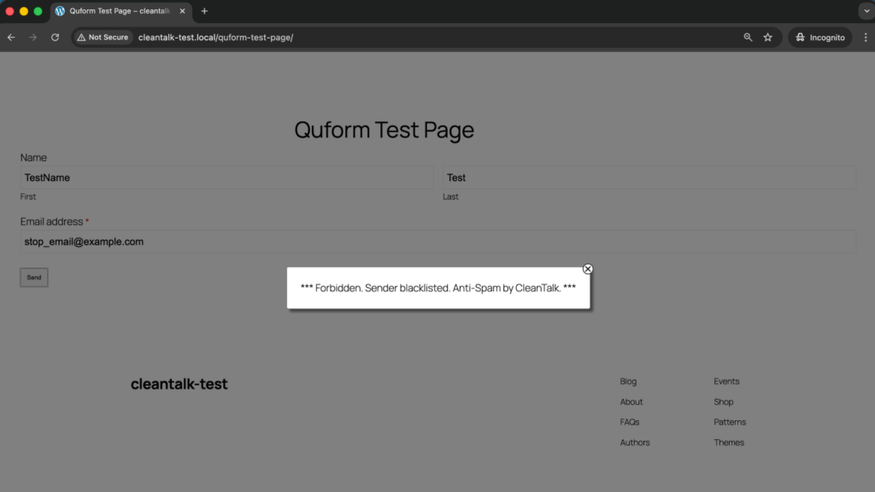
Task: Click the red macOS close window button
Action: click(9, 11)
